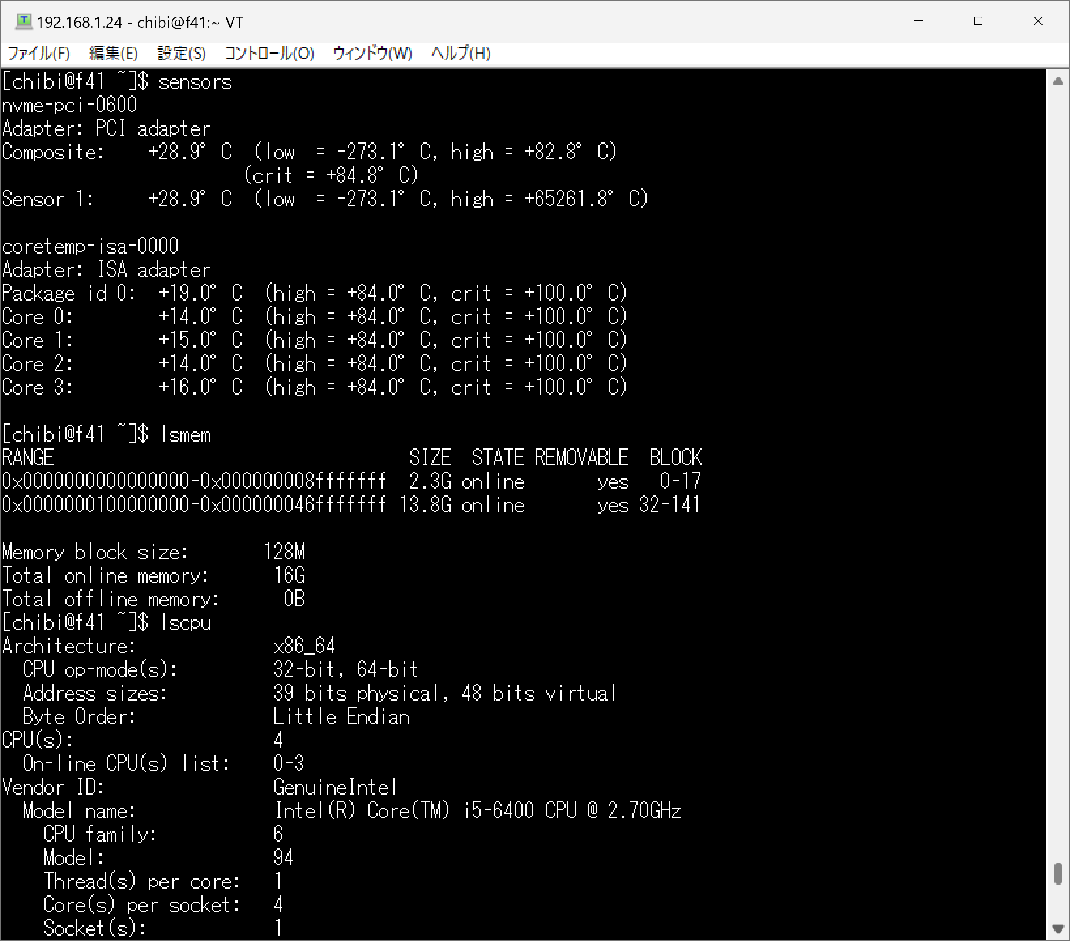Screen dimensions: 1070x941
Task: Open the ウィンドウ(W) menu
Action: click(x=372, y=54)
